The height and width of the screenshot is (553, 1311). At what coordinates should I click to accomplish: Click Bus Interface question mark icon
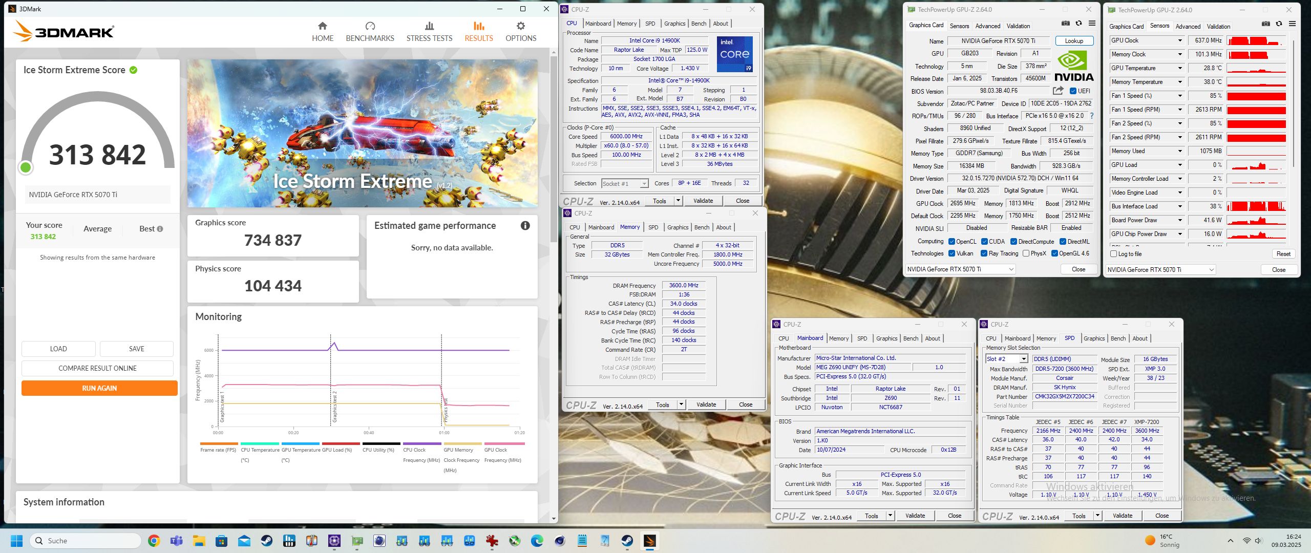[1091, 116]
